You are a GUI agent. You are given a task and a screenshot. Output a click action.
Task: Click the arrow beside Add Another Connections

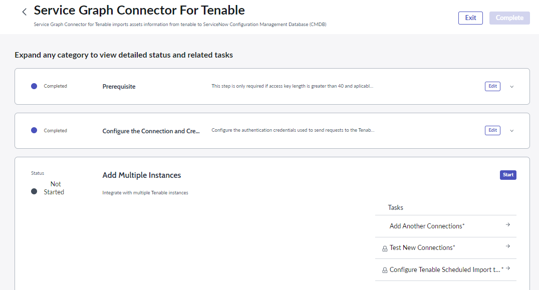[508, 225]
